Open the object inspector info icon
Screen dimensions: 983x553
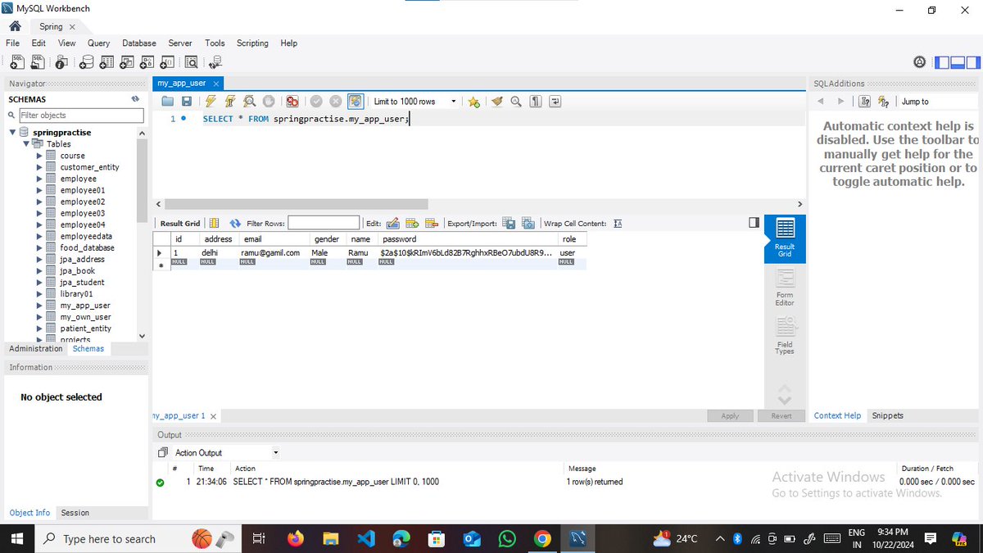point(62,61)
